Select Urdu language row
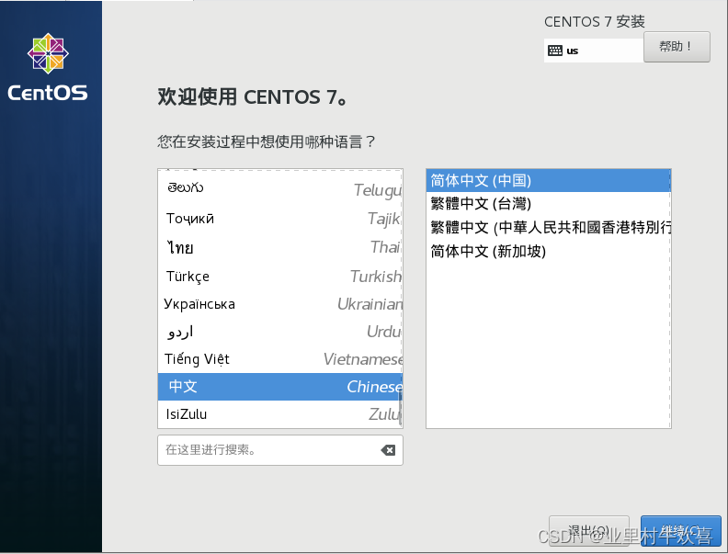The image size is (728, 554). tap(280, 332)
